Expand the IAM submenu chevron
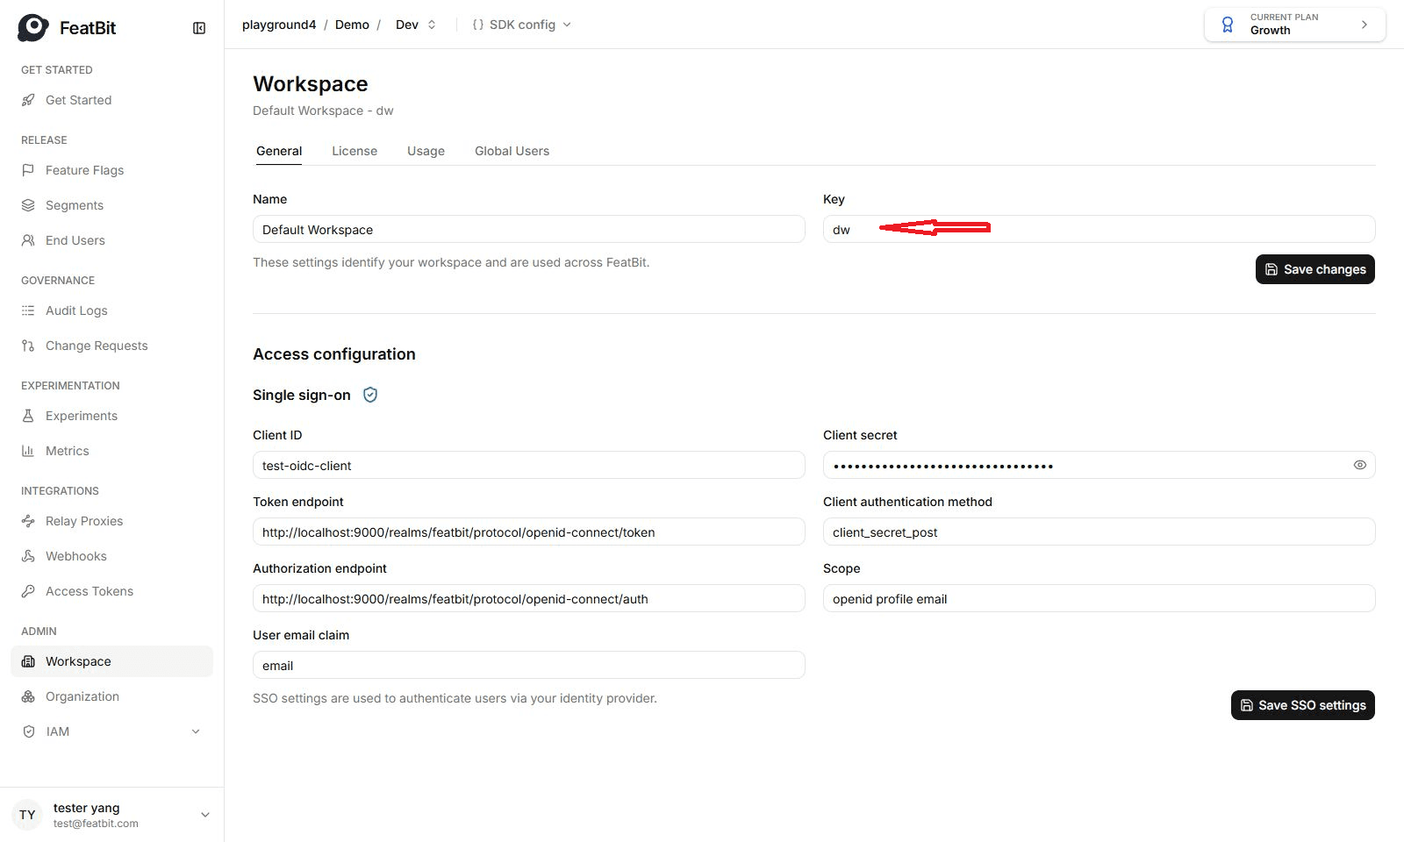This screenshot has height=842, width=1404. coord(196,731)
